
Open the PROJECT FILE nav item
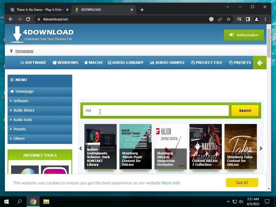pyautogui.click(x=207, y=63)
